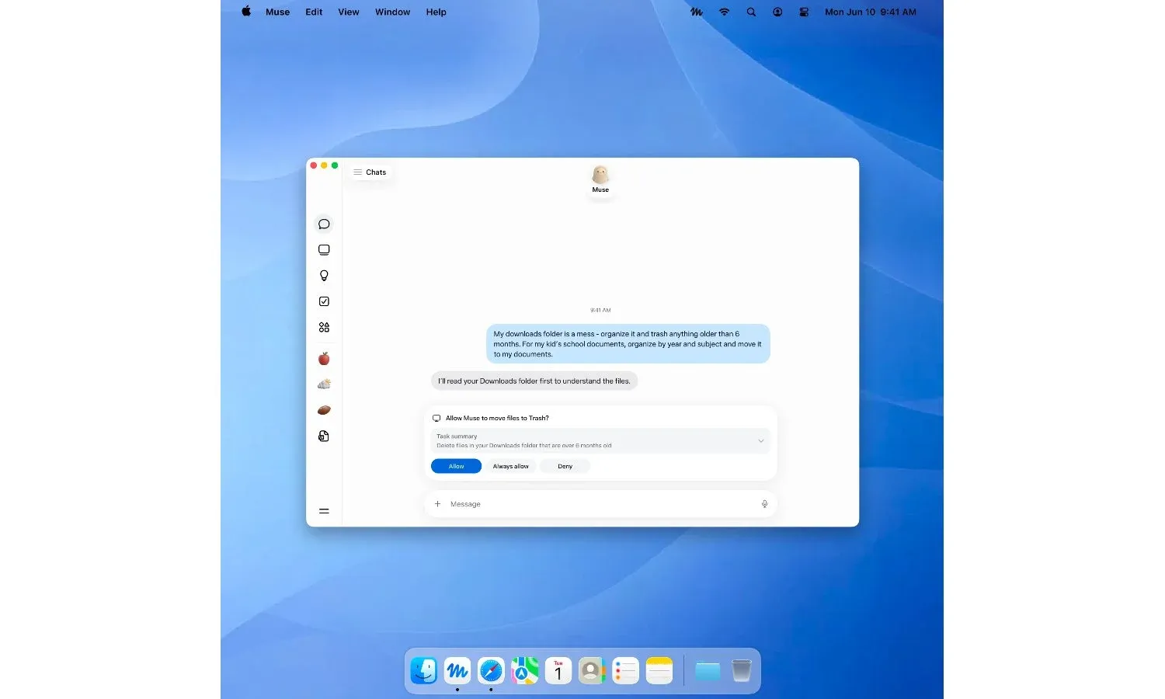1165x699 pixels.
Task: Open Finder from the Dock
Action: [x=424, y=670]
